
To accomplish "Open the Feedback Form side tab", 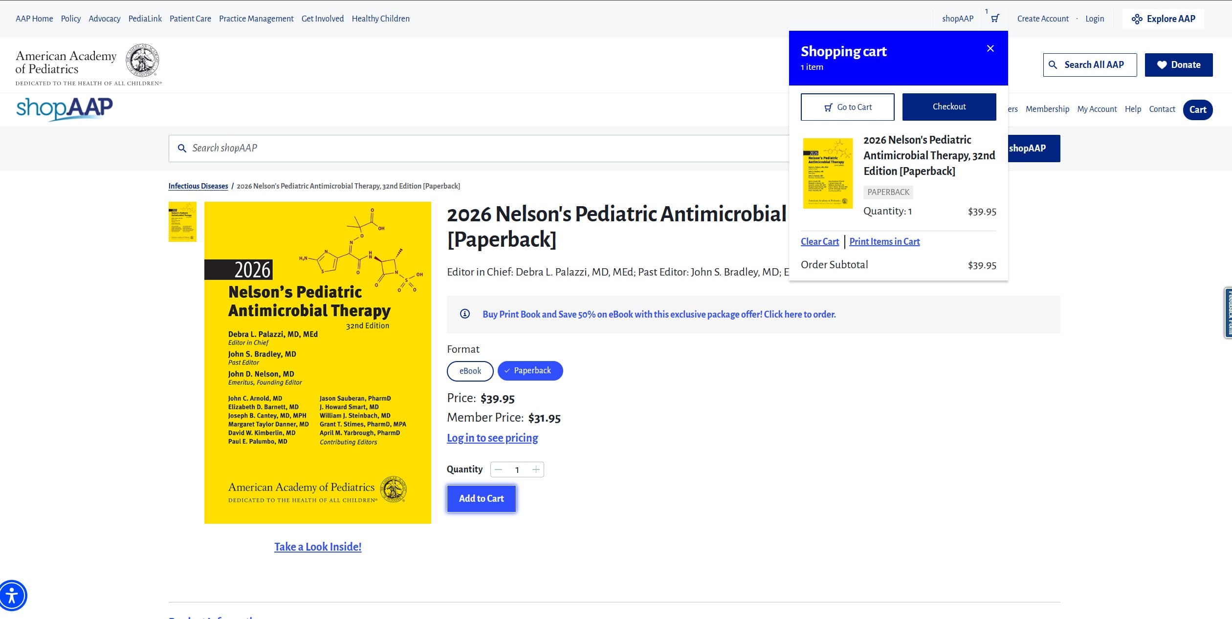I will click(1228, 313).
